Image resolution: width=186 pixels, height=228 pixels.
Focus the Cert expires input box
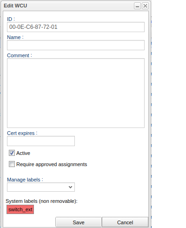tap(41, 141)
